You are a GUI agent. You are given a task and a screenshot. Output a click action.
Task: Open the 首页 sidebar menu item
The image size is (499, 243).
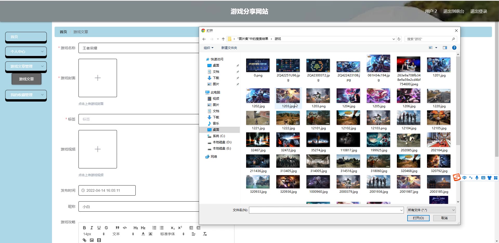coord(26,37)
